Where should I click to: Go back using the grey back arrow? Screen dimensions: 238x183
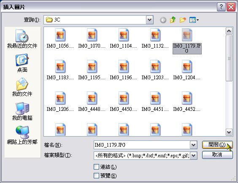pos(163,20)
